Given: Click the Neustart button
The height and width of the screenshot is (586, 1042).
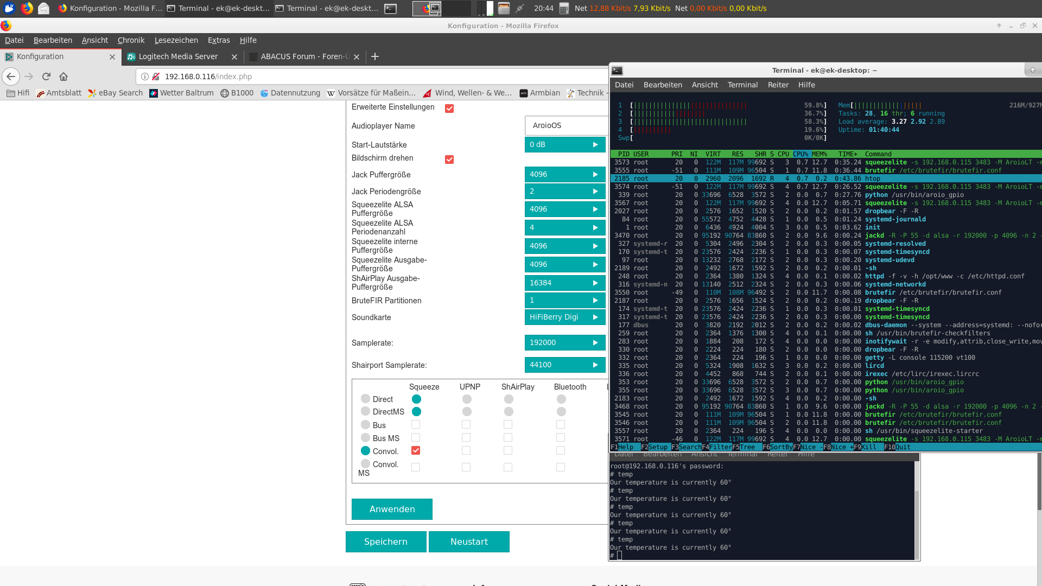Looking at the screenshot, I should point(469,542).
